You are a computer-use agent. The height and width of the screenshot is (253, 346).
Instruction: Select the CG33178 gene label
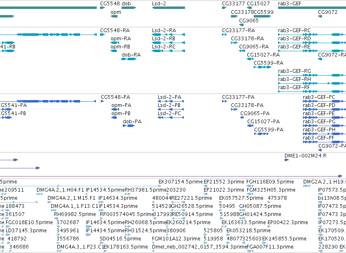[x=242, y=12]
